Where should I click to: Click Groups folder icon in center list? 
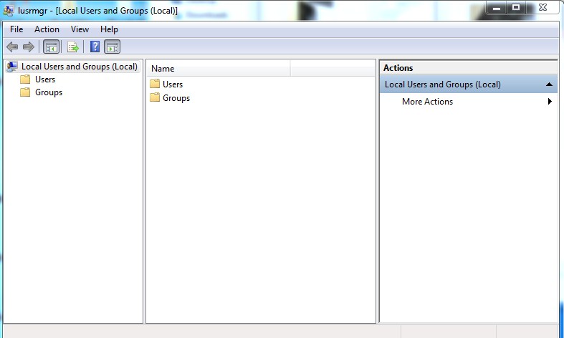pos(155,97)
